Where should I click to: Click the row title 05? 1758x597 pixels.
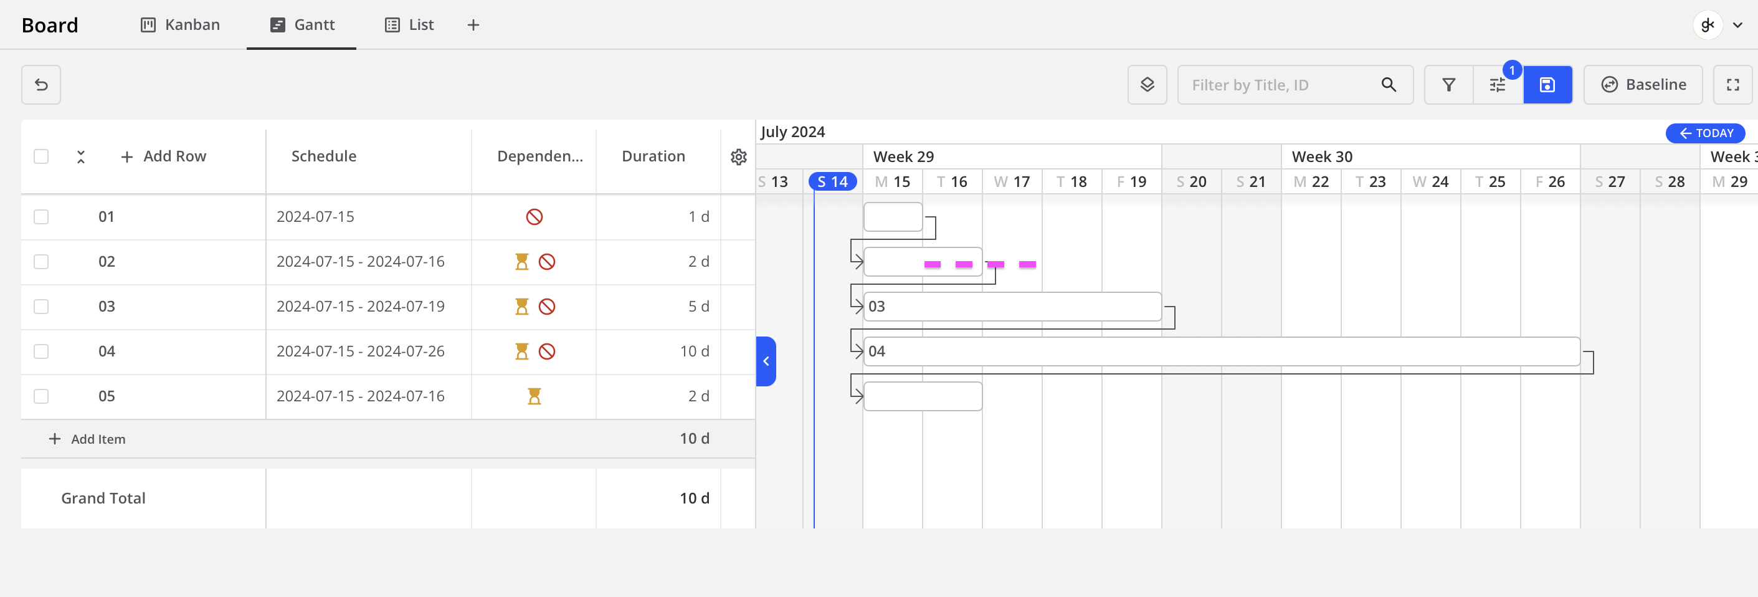(107, 396)
